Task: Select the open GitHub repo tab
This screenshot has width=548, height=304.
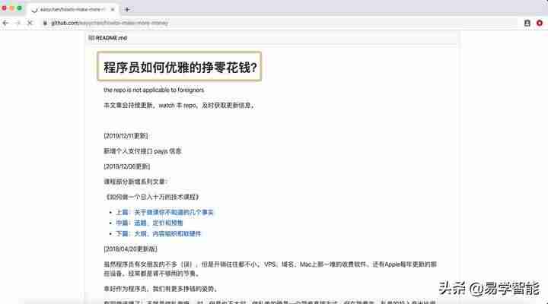Action: click(x=72, y=9)
